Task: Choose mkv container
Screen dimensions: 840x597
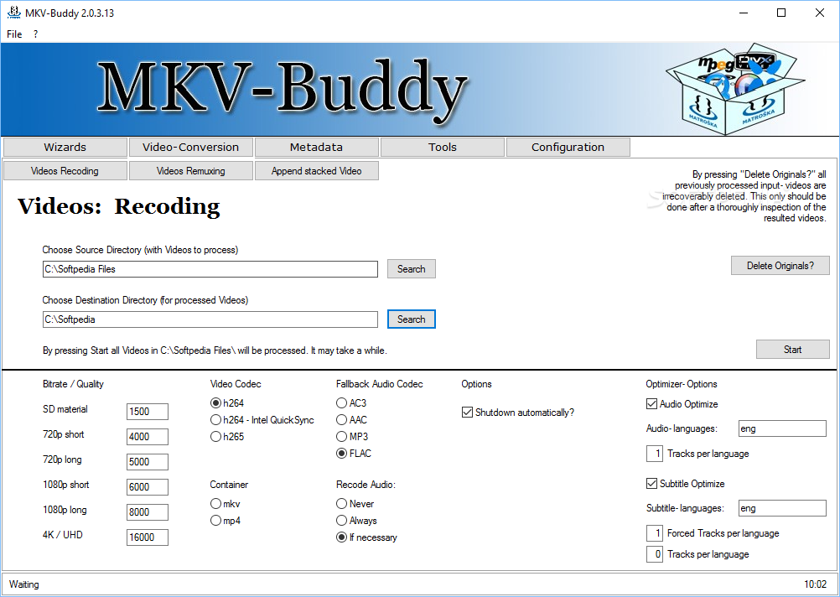Action: [x=225, y=504]
